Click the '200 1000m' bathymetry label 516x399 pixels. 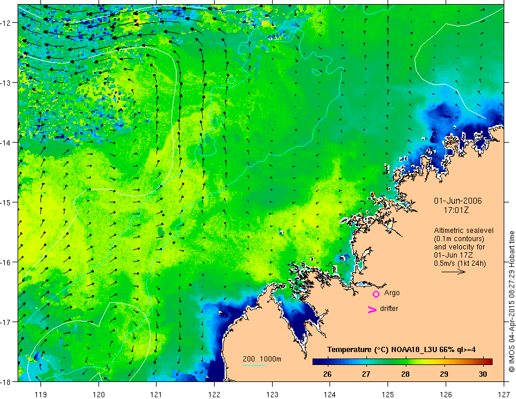[262, 359]
